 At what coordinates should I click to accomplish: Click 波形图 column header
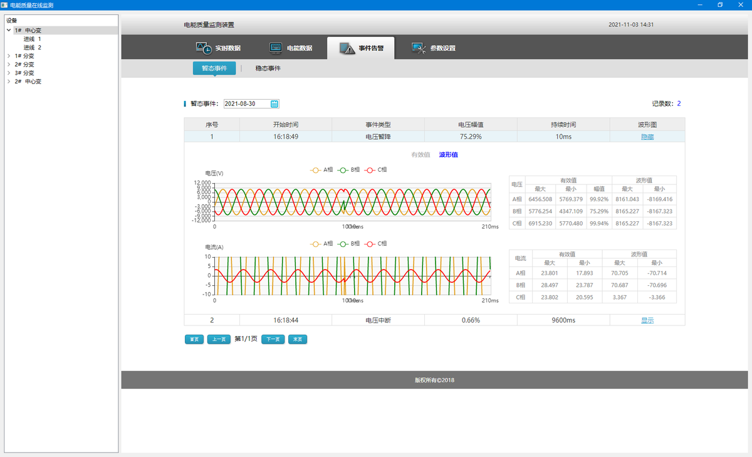click(x=647, y=125)
